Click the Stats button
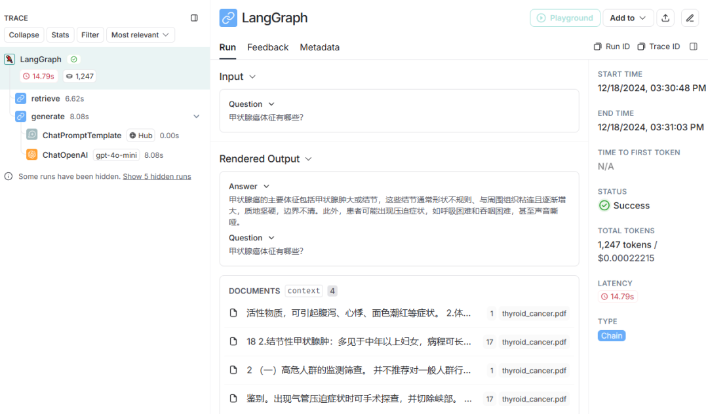The image size is (708, 414). coord(60,35)
